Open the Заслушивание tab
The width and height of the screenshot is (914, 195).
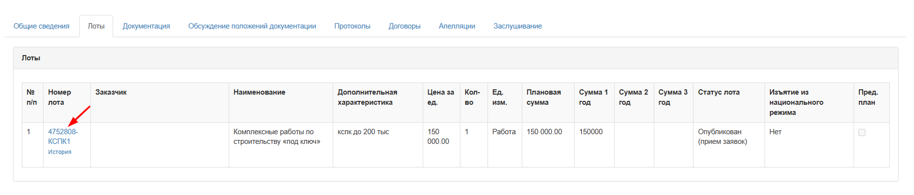[517, 26]
